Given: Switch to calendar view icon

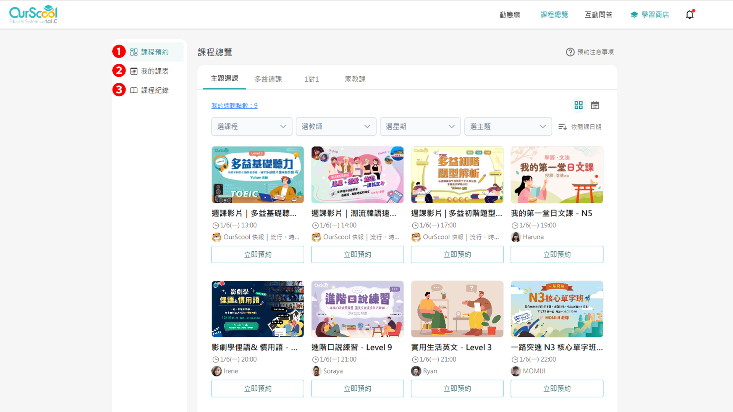Looking at the screenshot, I should click(x=595, y=105).
